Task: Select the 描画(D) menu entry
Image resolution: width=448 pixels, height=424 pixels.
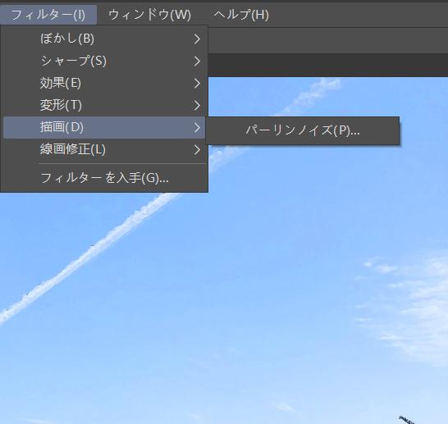Action: pos(104,127)
